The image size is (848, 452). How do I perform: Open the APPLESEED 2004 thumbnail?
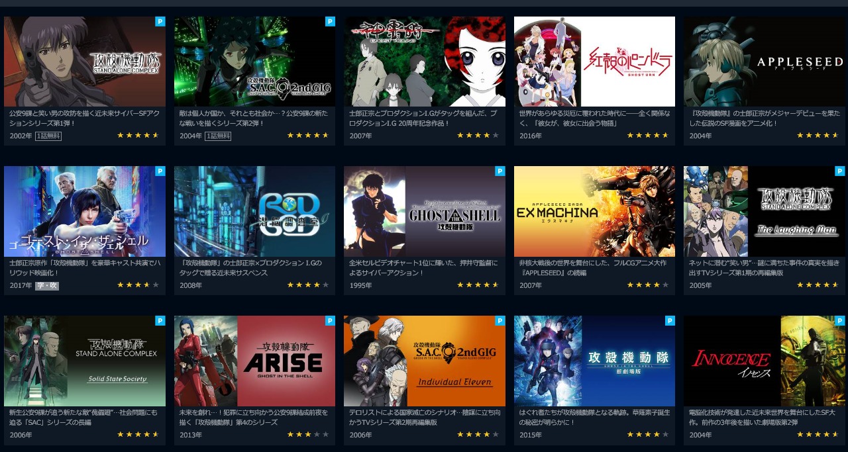tap(765, 62)
